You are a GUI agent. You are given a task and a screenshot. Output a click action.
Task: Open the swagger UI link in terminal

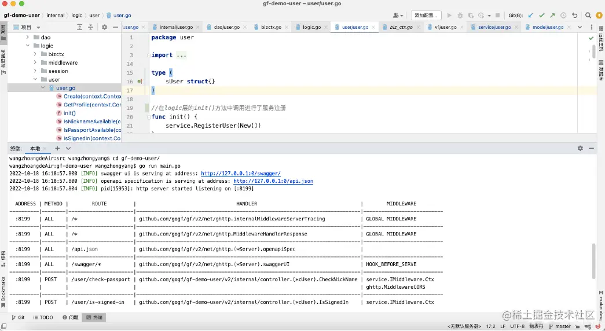[x=241, y=174]
